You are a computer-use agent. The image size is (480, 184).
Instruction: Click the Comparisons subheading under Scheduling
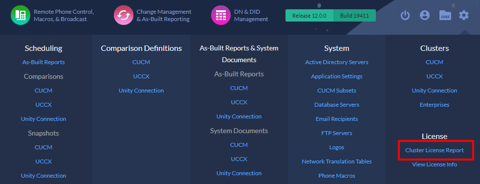(44, 76)
